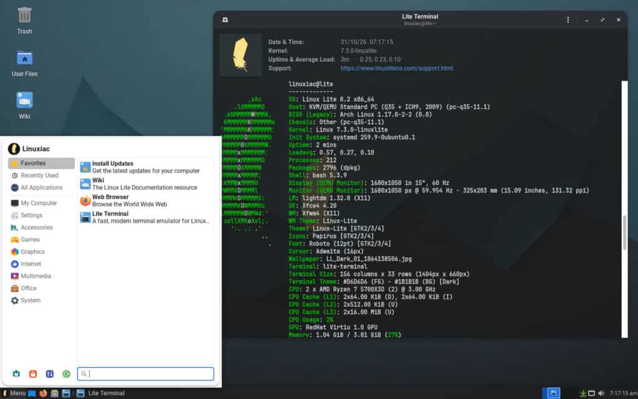
Task: Switch to the Lite Terminal taskbar window button
Action: [100, 393]
